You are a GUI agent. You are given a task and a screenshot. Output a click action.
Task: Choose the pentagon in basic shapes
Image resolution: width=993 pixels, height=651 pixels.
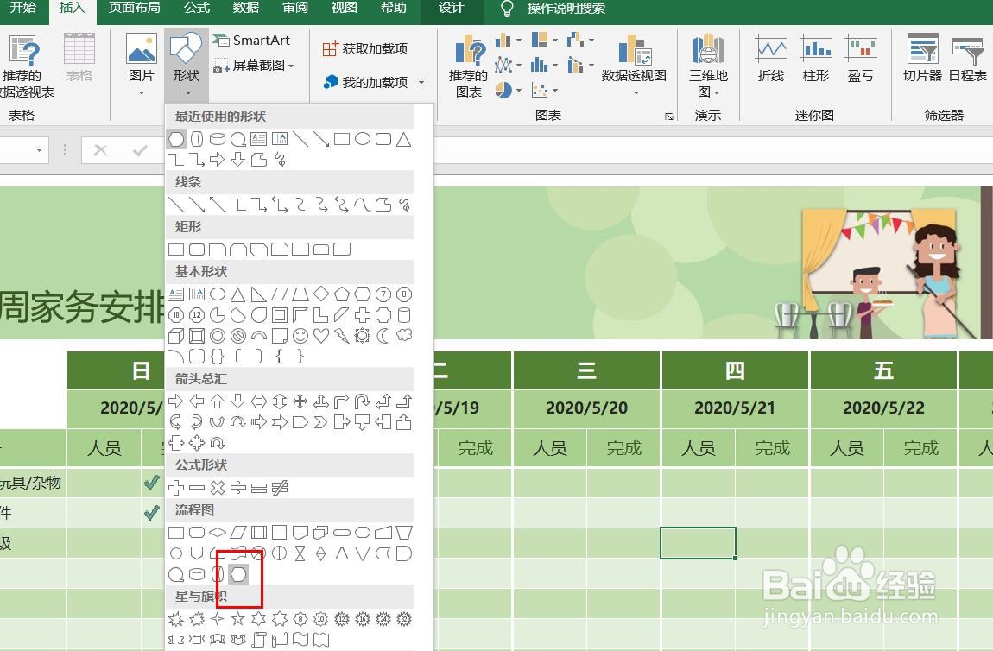tap(342, 294)
